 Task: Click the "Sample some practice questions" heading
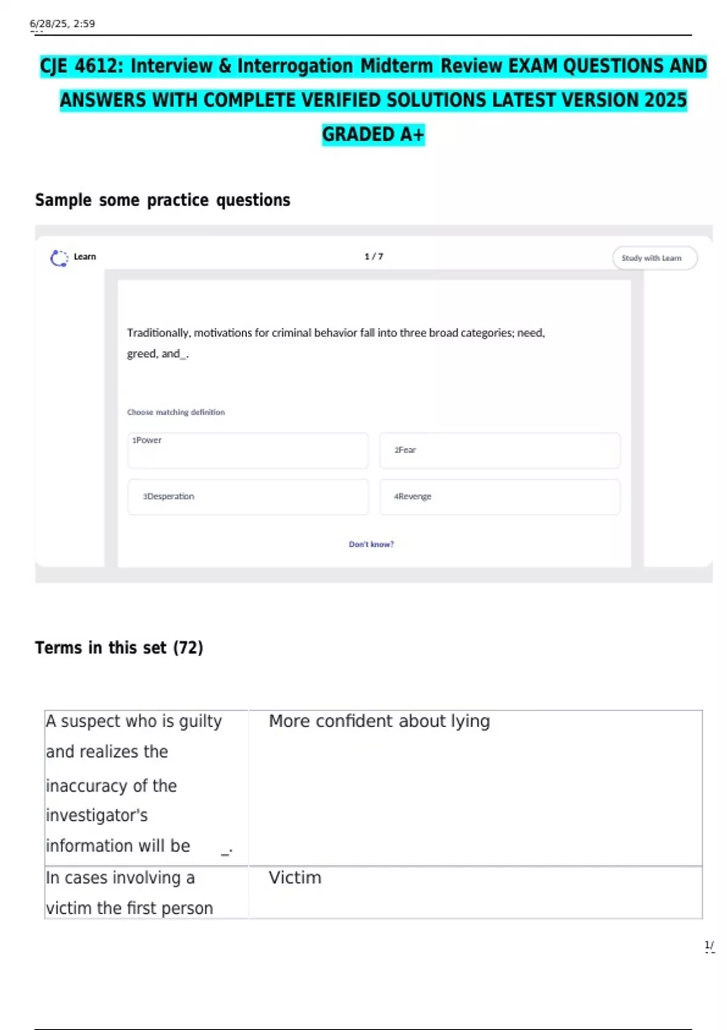click(x=162, y=200)
